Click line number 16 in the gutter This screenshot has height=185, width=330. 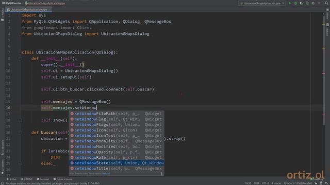click(8, 108)
